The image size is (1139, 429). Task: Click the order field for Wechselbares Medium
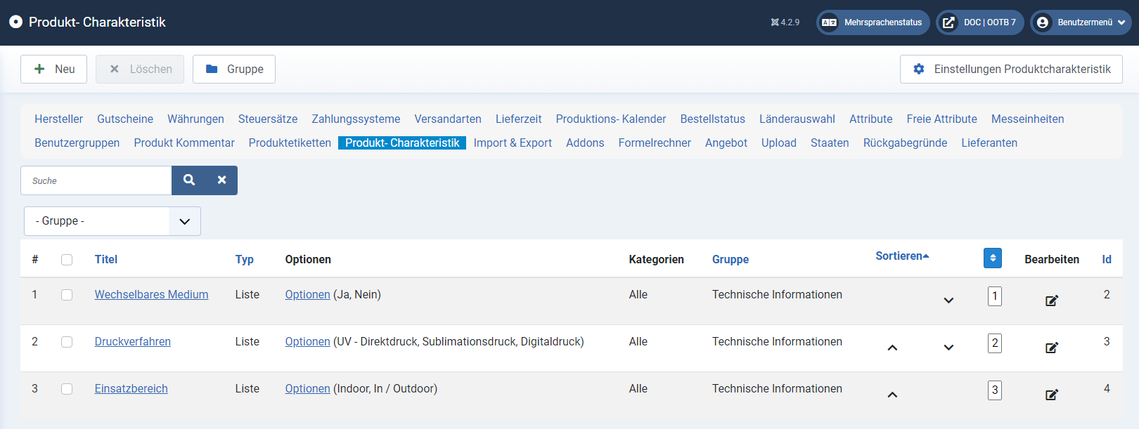994,296
